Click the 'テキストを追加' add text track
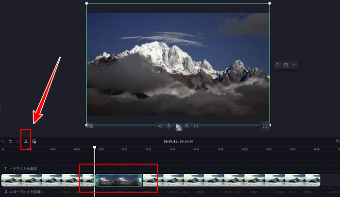 23,168
